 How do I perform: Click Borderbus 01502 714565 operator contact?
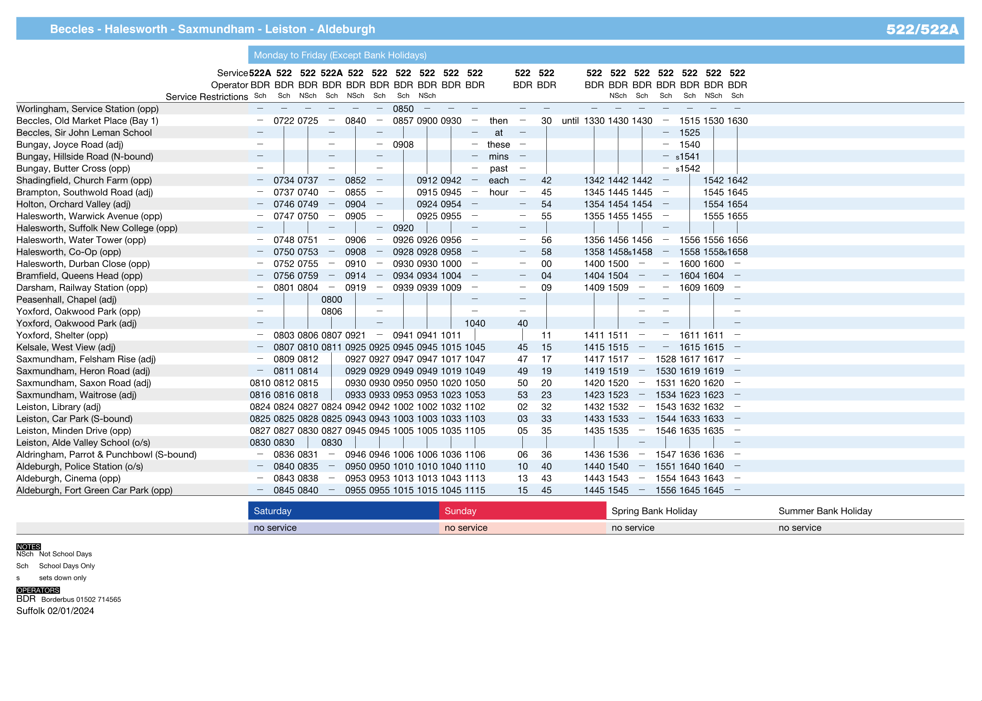(x=81, y=600)
